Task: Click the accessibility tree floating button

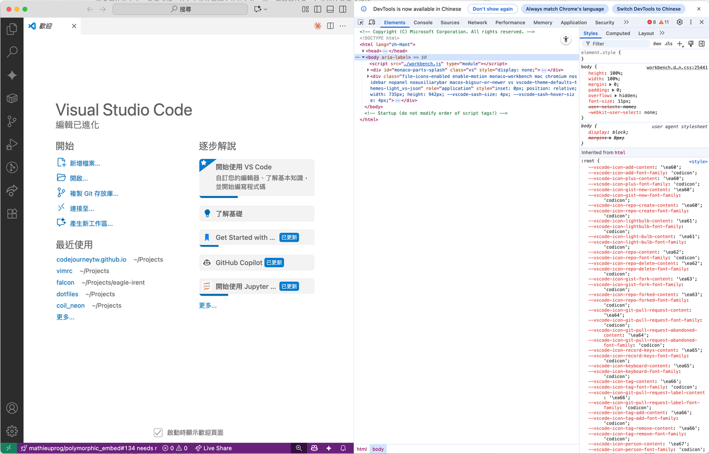Action: 565,39
